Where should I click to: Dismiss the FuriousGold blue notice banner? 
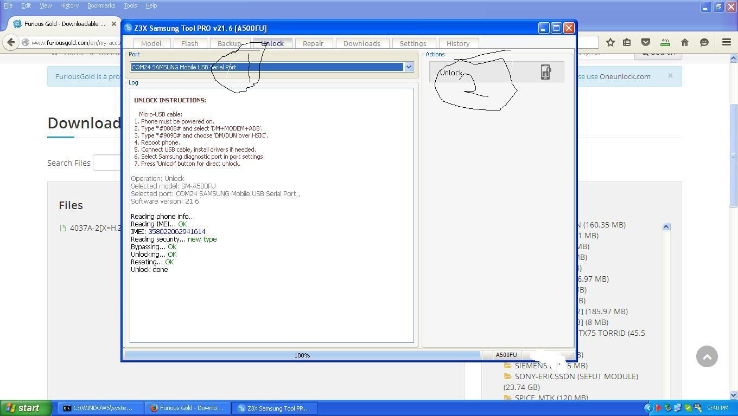click(x=670, y=76)
